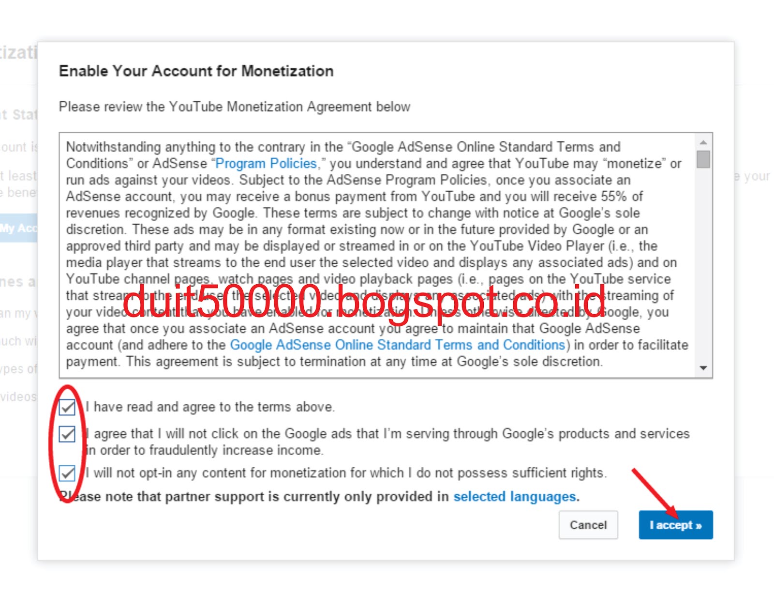Toggle the 'will not click on Google ads' checkbox

tap(67, 434)
